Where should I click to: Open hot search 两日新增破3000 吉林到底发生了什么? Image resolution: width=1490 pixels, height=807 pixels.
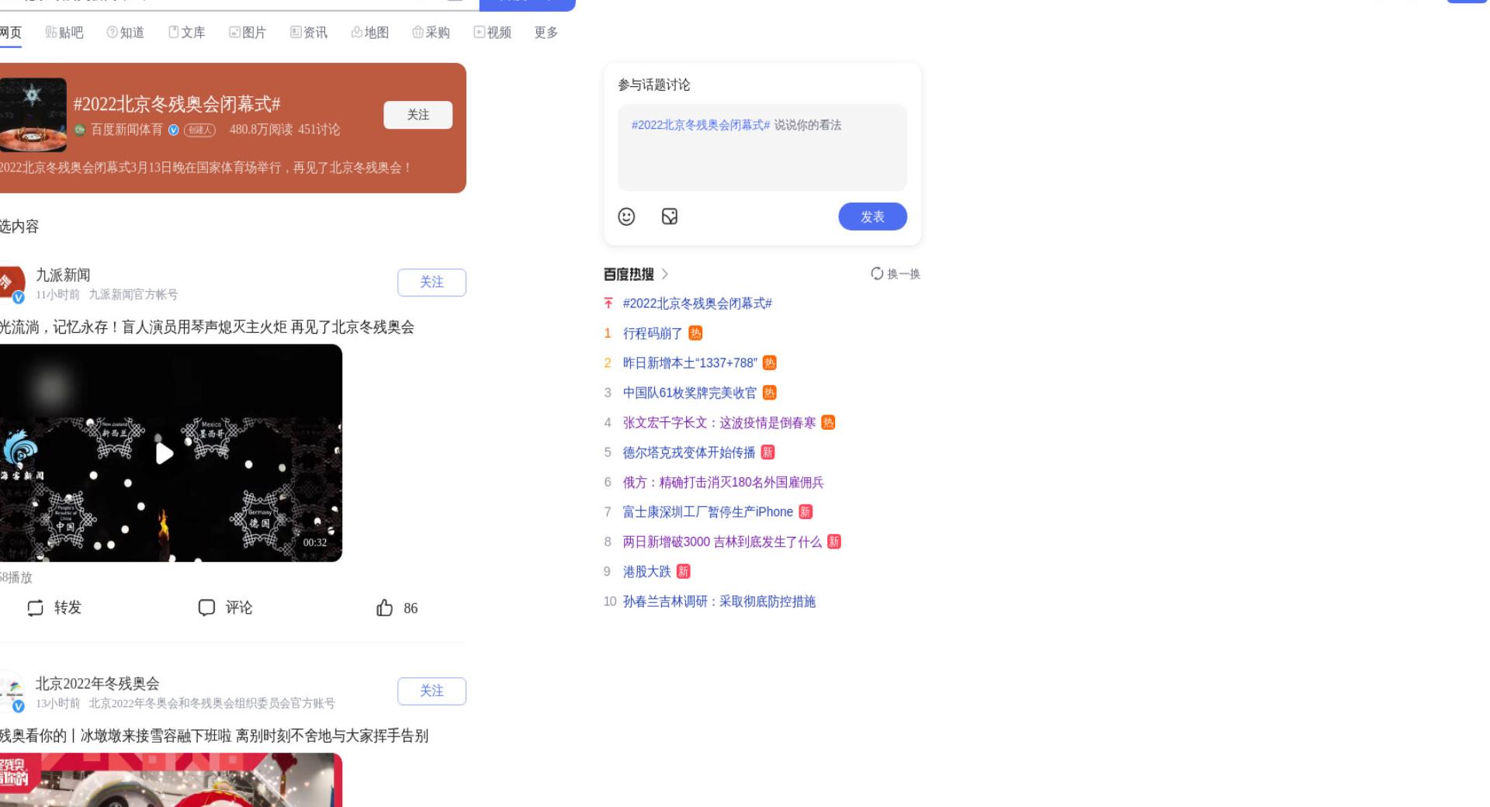(722, 542)
